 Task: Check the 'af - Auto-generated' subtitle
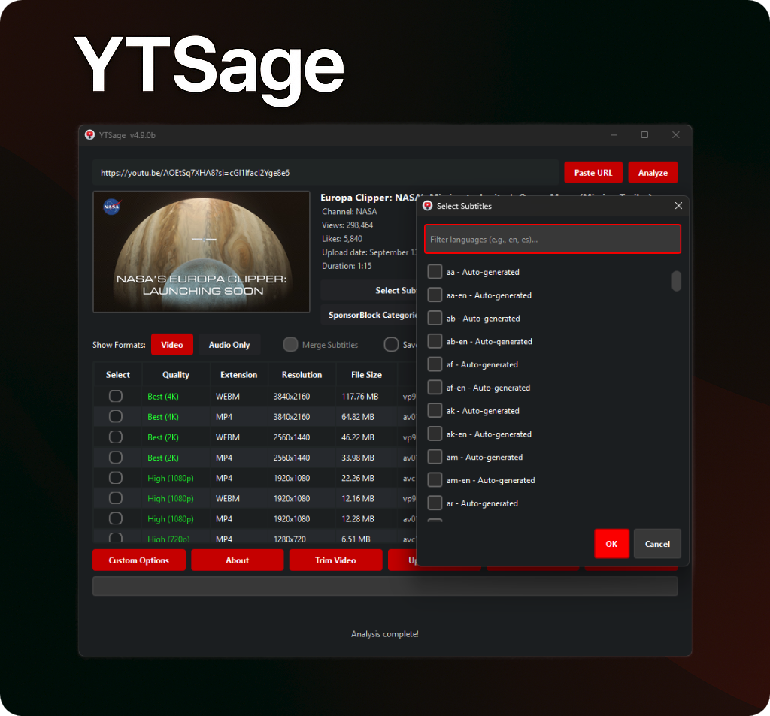pos(435,364)
